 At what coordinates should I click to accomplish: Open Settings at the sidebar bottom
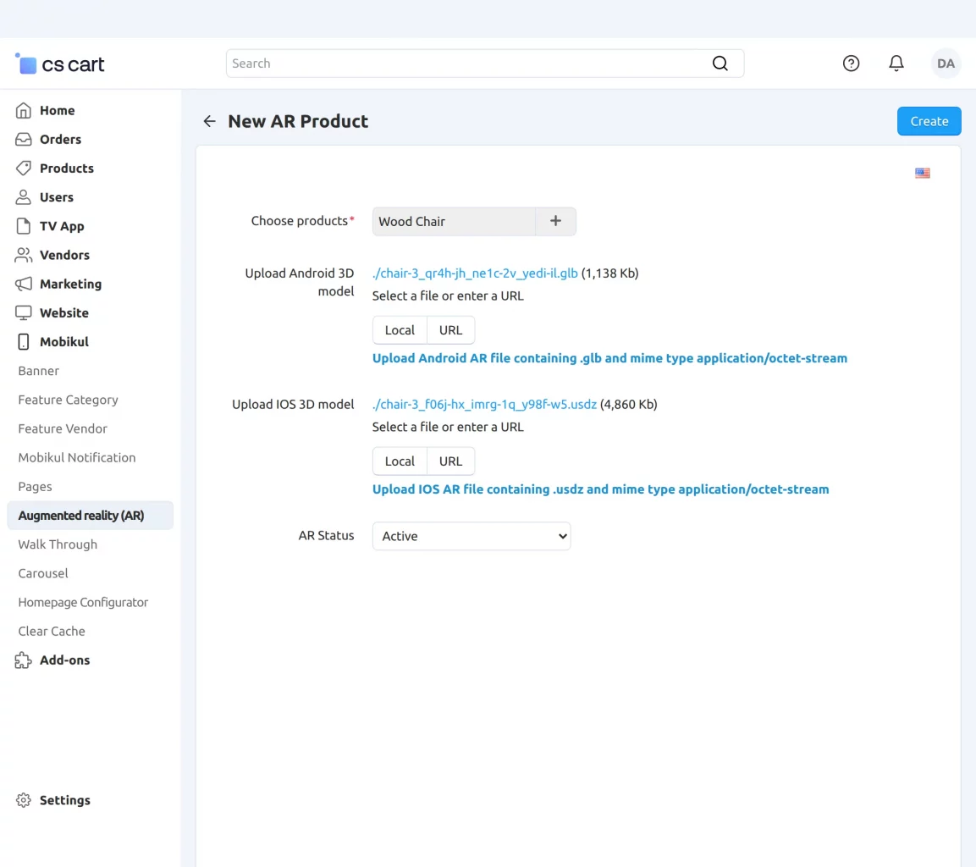click(64, 800)
